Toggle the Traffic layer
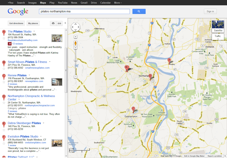This screenshot has width=227, height=158. [x=218, y=36]
